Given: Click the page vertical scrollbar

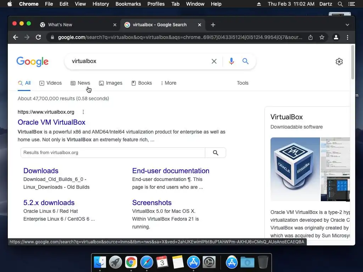Looking at the screenshot, I should [353, 62].
